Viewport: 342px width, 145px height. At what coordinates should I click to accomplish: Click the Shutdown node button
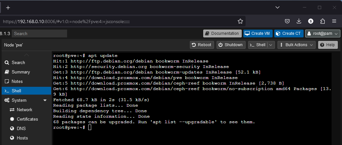click(x=231, y=45)
